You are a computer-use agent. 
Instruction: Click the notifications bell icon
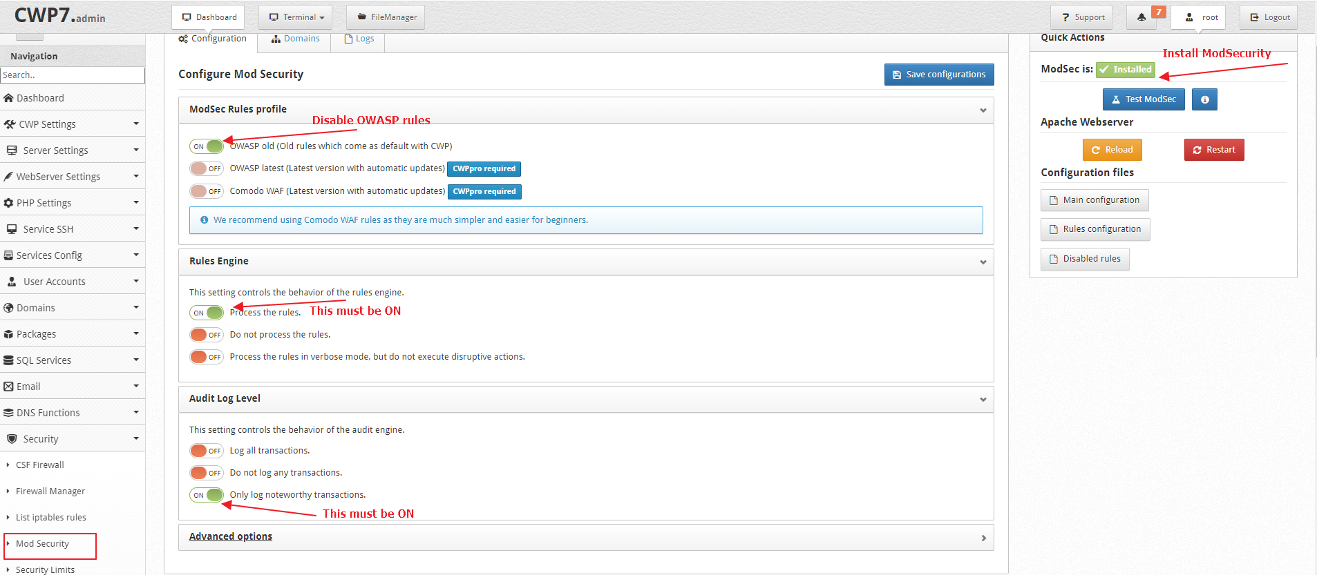tap(1141, 17)
